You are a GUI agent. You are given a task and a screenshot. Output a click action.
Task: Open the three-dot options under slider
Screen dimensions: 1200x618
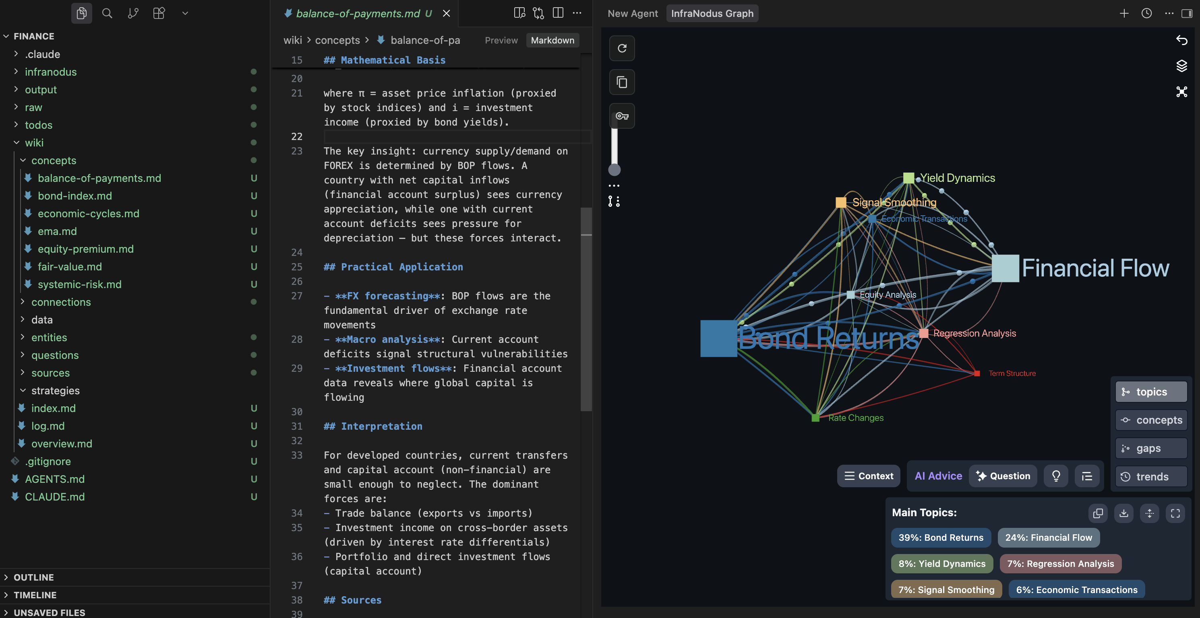tap(614, 185)
